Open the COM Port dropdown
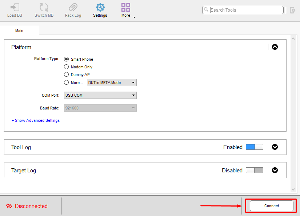This screenshot has width=300, height=216. (x=100, y=95)
